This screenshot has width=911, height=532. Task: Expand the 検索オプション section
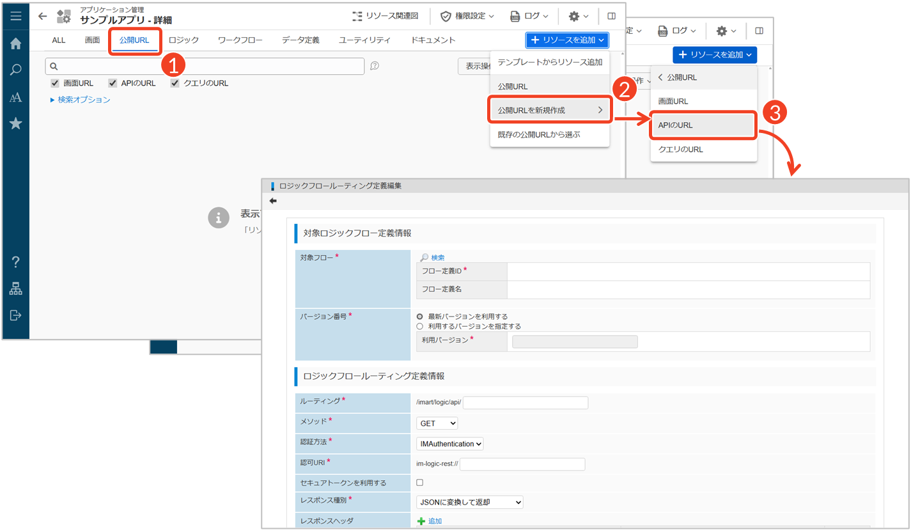[x=80, y=100]
